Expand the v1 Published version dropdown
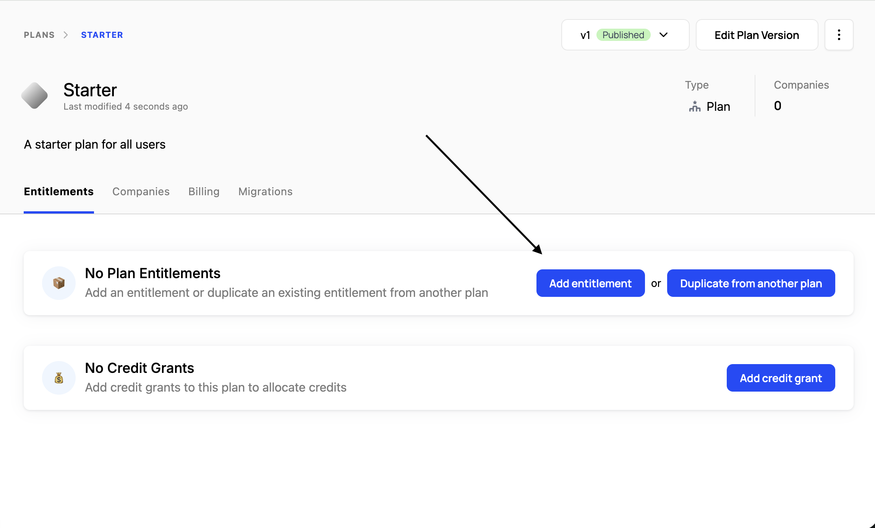The image size is (875, 528). (625, 35)
